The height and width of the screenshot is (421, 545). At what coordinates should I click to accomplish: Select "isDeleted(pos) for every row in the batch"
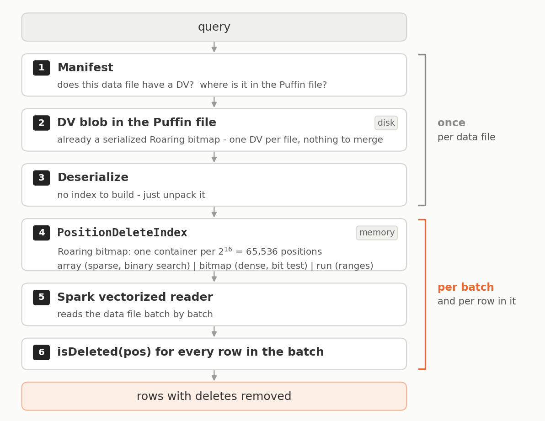tap(191, 352)
